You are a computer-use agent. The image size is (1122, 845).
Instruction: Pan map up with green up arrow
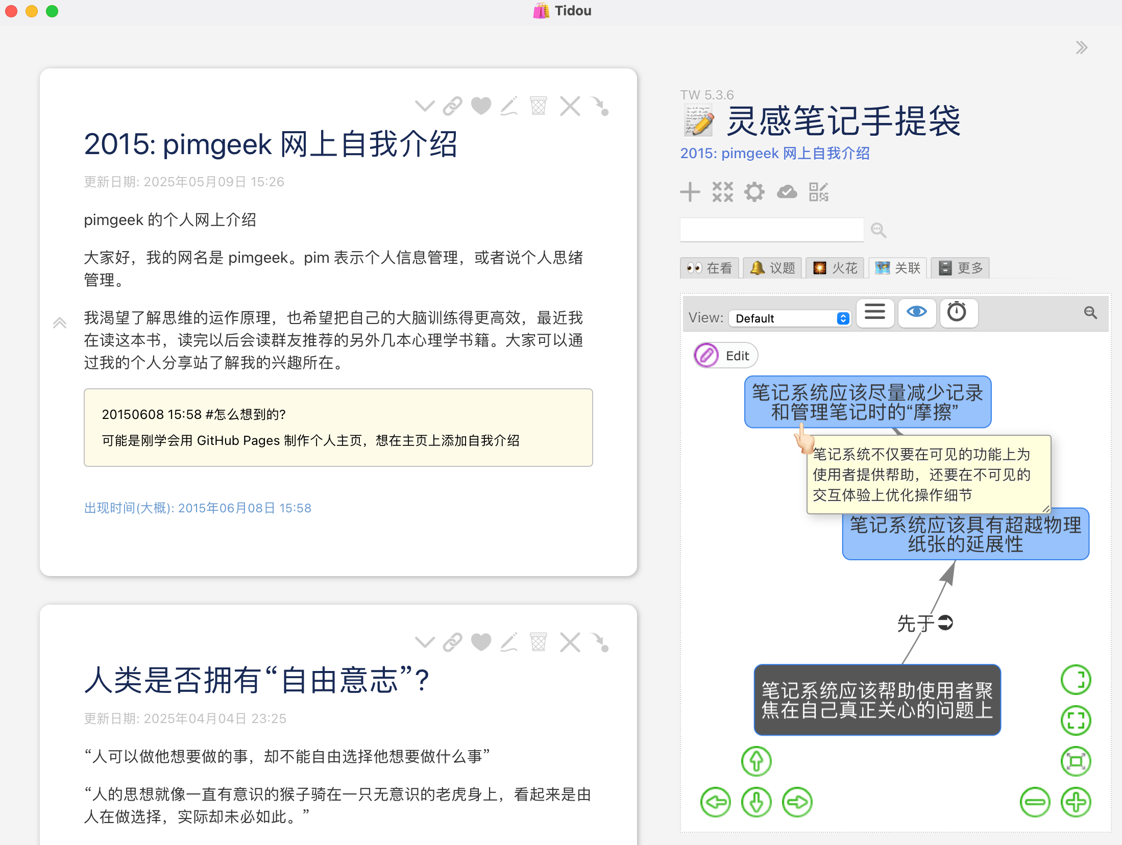click(x=756, y=761)
